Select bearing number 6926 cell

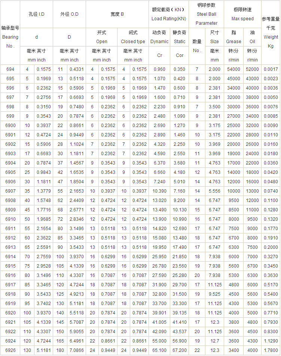(x=10, y=350)
